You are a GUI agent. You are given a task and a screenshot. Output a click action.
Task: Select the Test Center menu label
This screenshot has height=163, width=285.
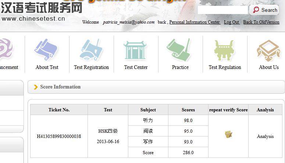(136, 67)
